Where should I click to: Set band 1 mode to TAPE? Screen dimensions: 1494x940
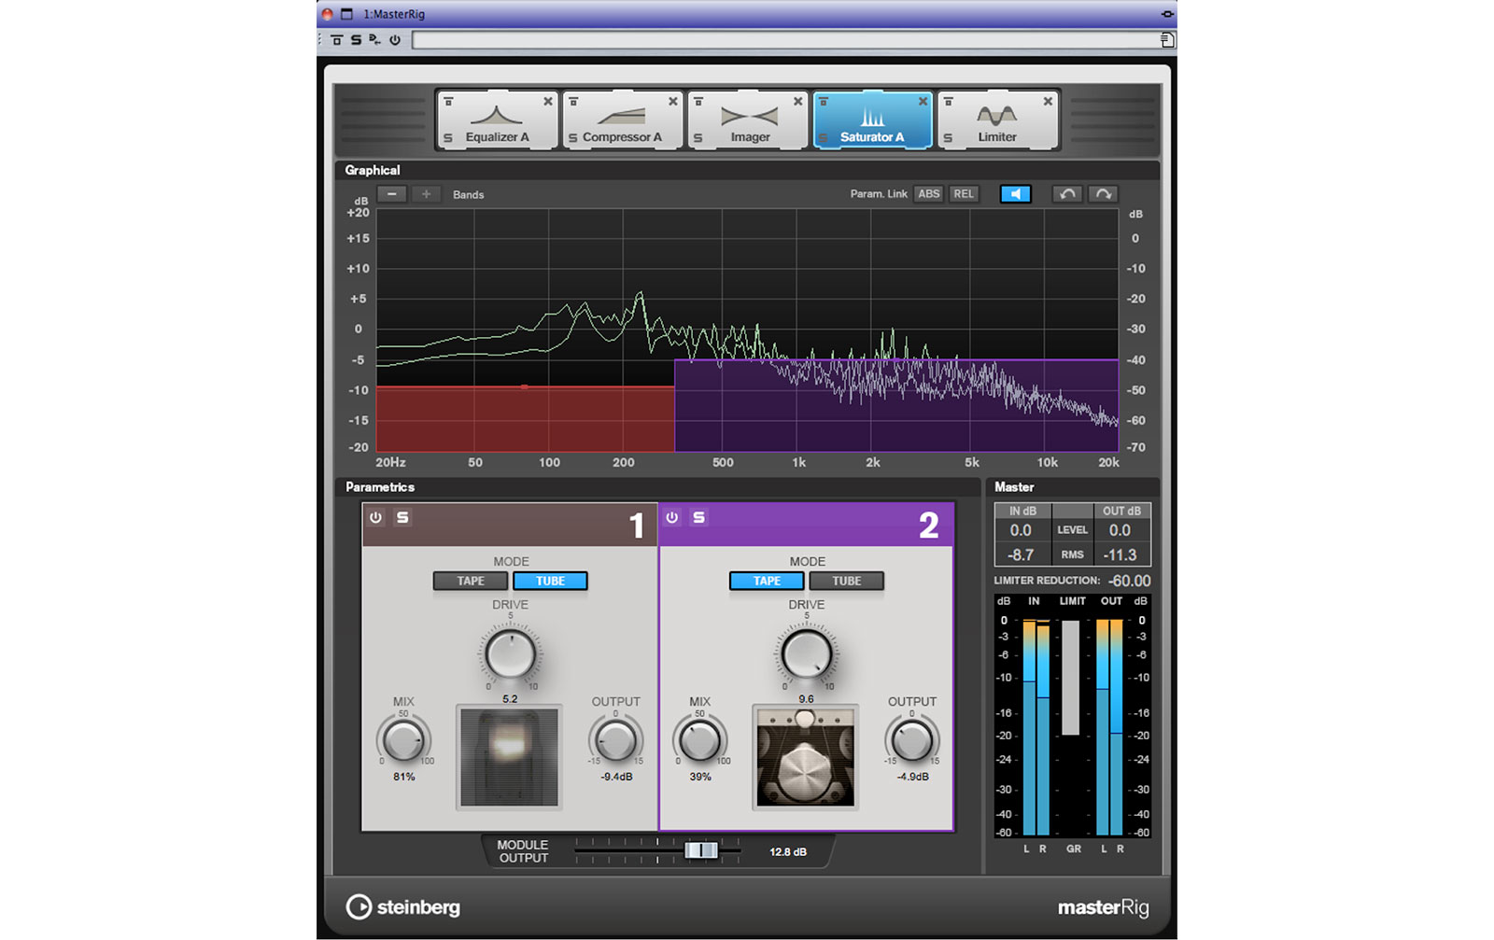[x=471, y=581]
